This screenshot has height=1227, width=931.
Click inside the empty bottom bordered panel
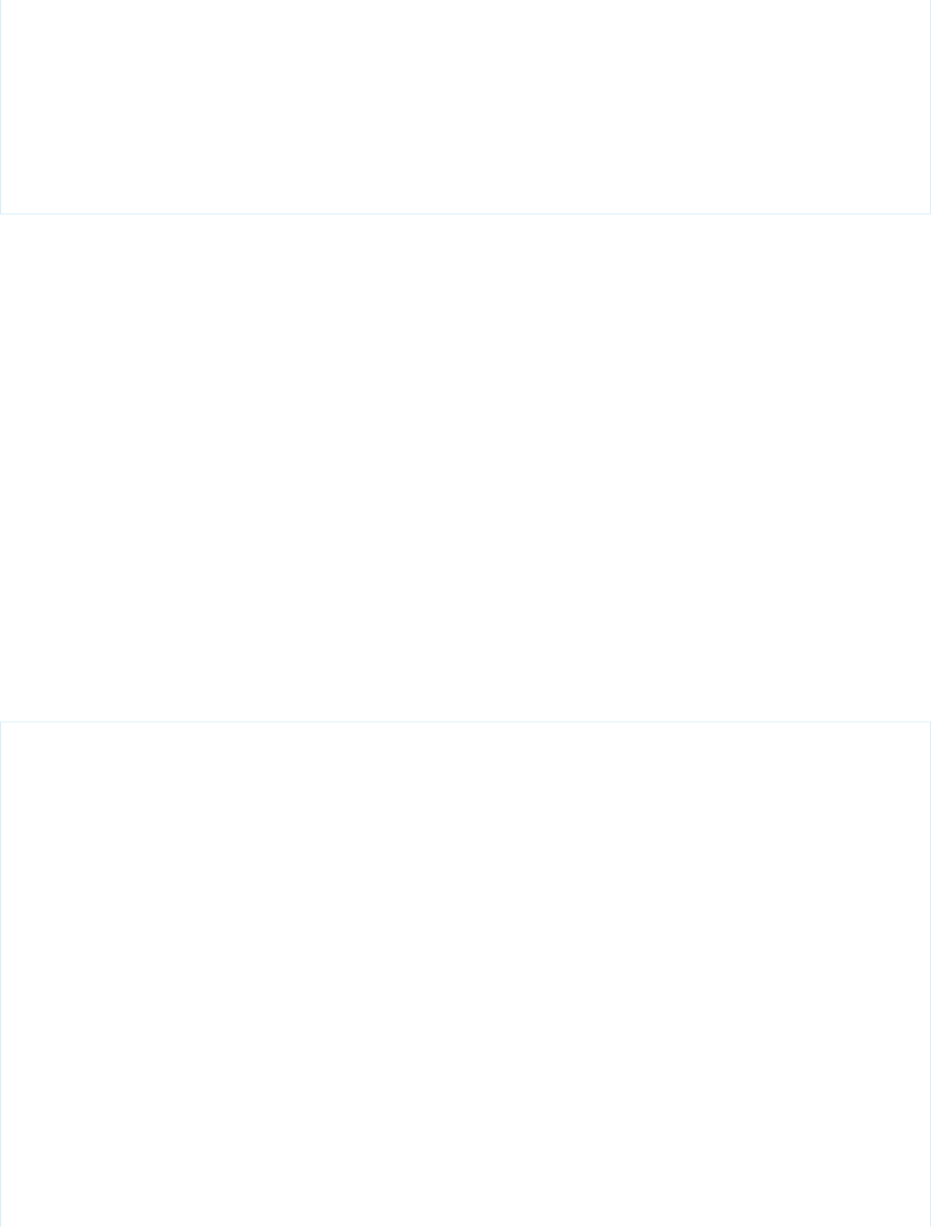465,974
